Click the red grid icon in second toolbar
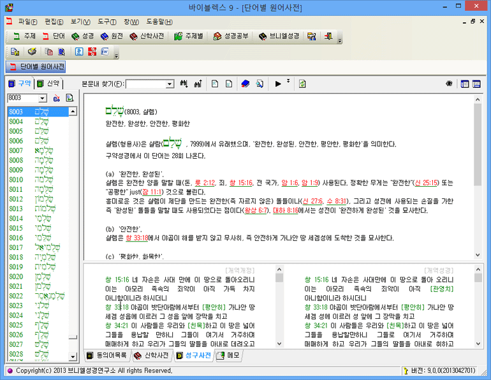 [92, 52]
